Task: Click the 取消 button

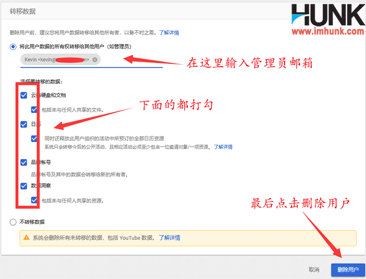Action: (314, 270)
